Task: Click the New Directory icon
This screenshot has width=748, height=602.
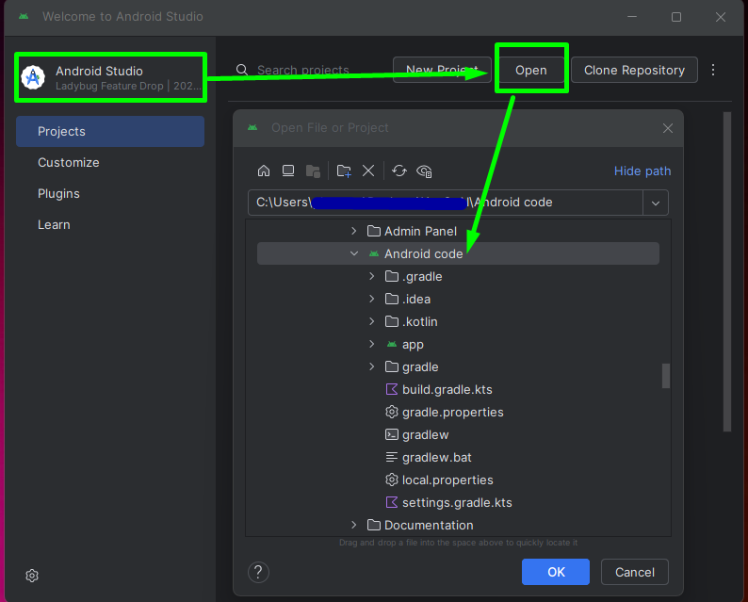Action: pyautogui.click(x=344, y=171)
